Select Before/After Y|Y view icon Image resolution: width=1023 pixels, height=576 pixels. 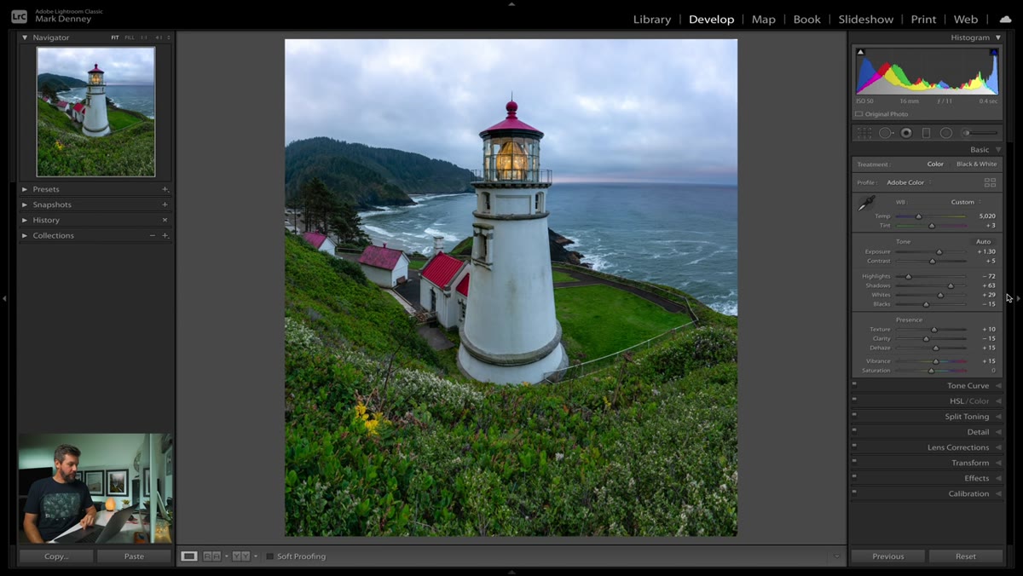[x=241, y=556]
